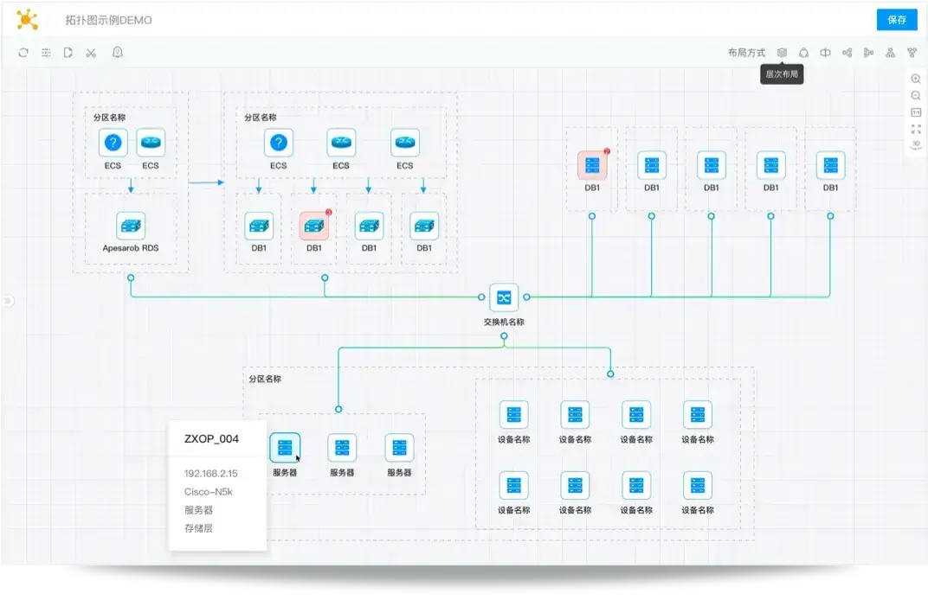Select the 层次布局 stacked layers layout icon
This screenshot has height=600, width=928.
click(782, 53)
